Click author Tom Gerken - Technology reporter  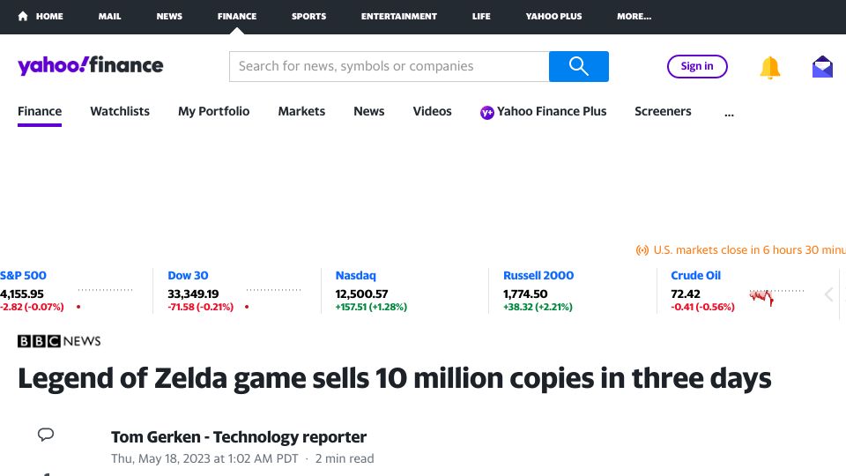[239, 436]
